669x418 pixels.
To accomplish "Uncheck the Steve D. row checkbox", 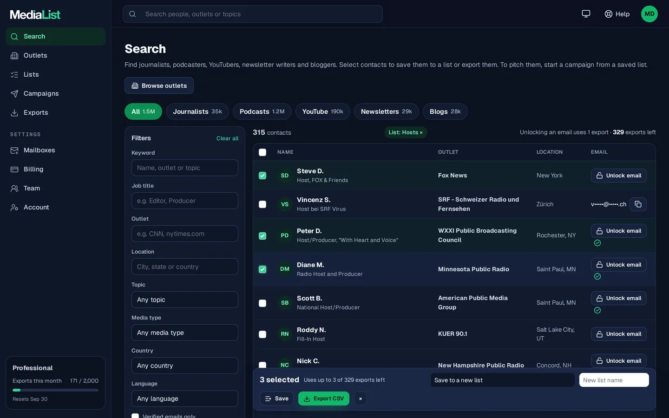I will pos(262,176).
